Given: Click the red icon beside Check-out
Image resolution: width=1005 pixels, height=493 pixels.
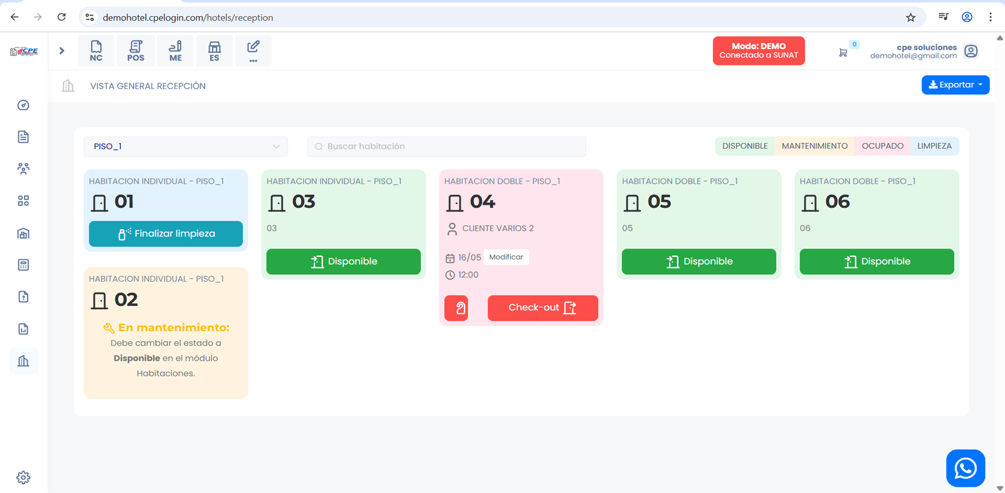Looking at the screenshot, I should click(x=456, y=308).
